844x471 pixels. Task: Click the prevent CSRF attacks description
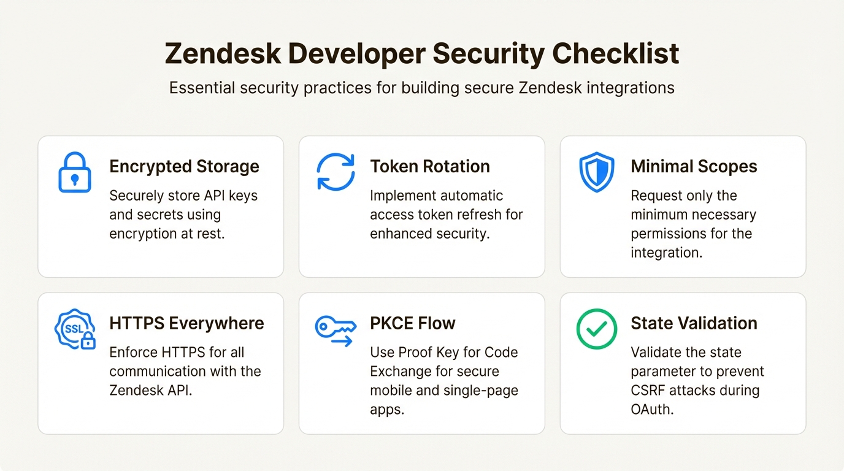point(697,380)
